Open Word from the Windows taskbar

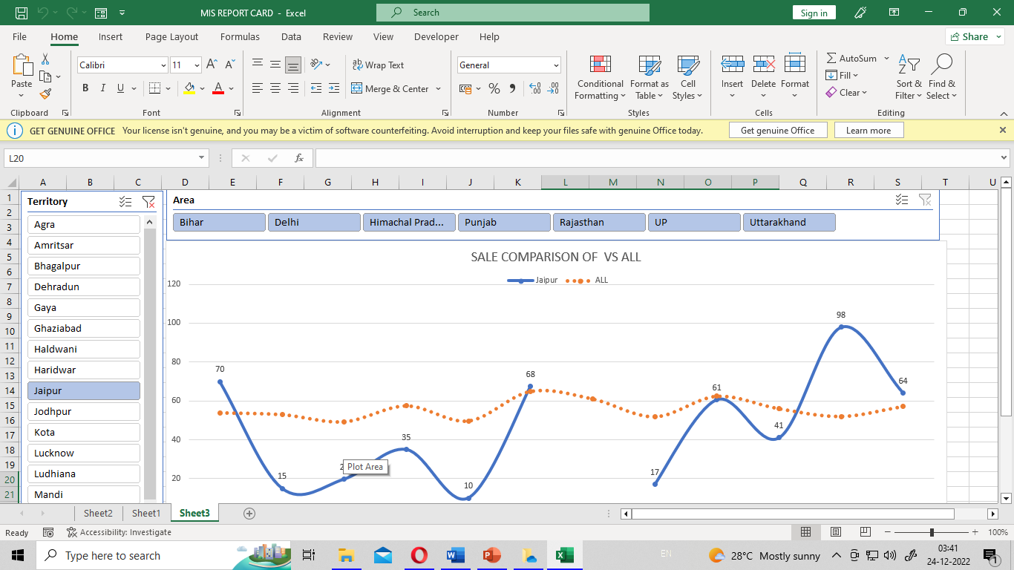pyautogui.click(x=455, y=555)
